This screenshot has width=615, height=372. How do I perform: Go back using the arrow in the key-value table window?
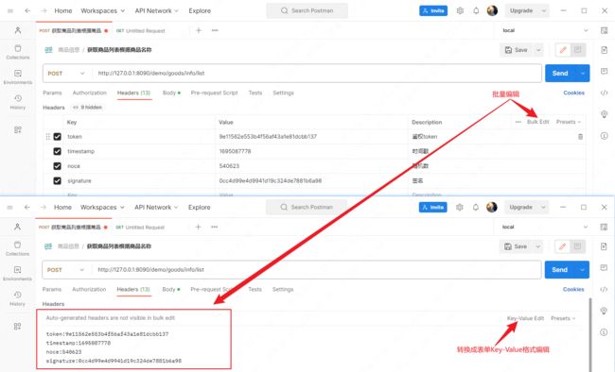[27, 11]
